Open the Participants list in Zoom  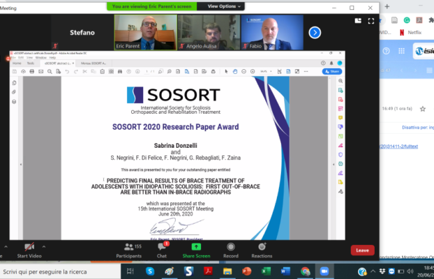pos(129,250)
